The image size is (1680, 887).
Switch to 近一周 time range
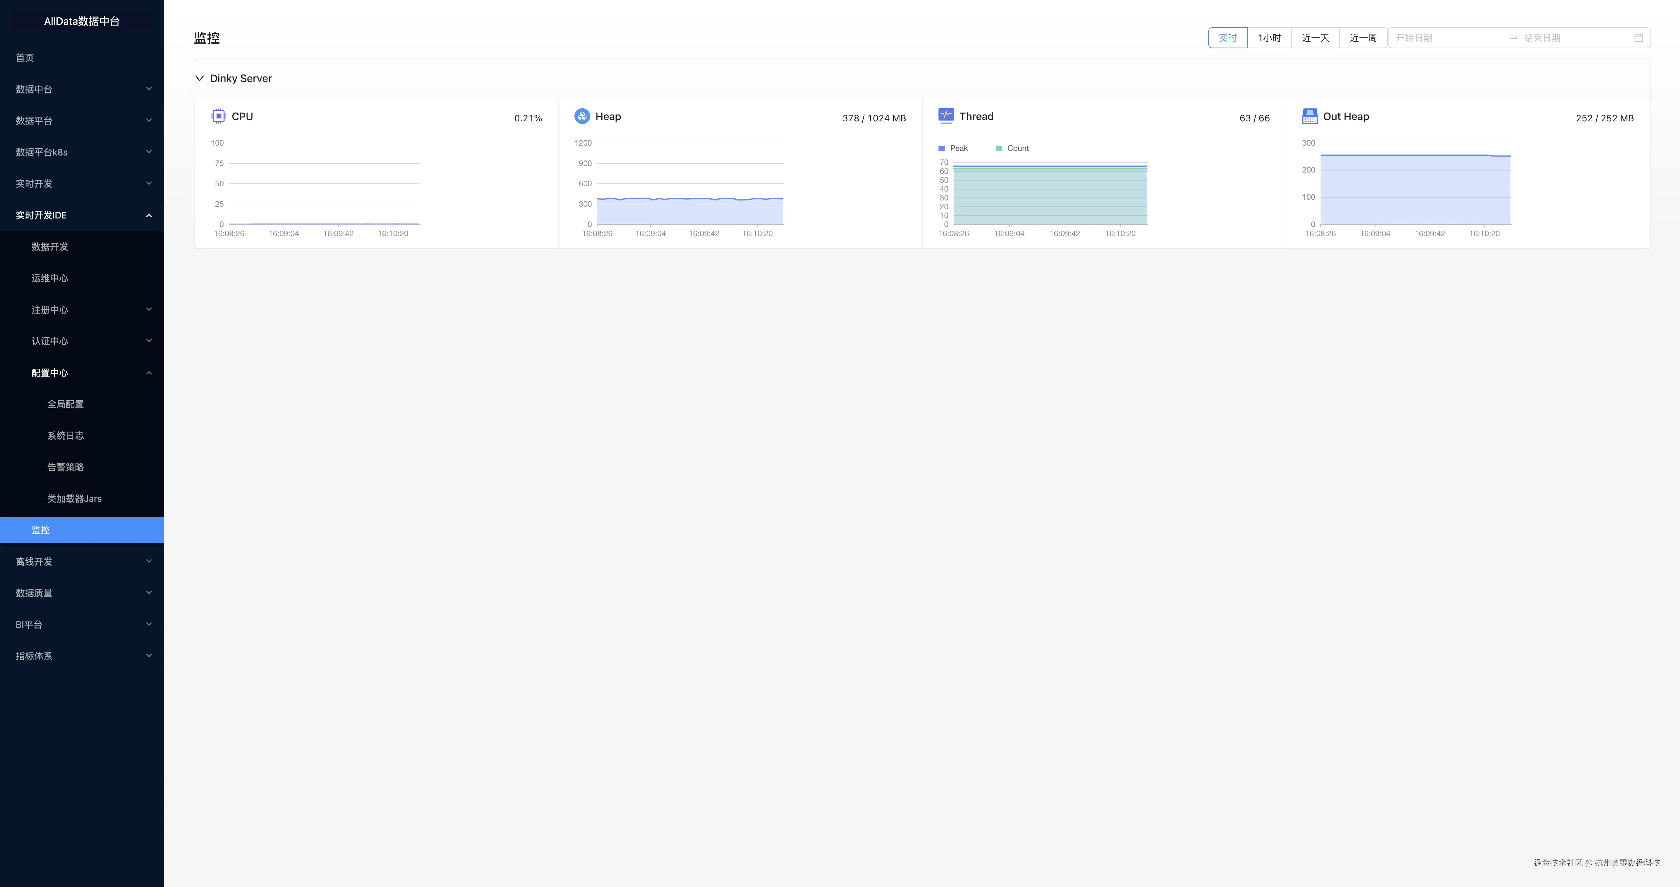1362,38
